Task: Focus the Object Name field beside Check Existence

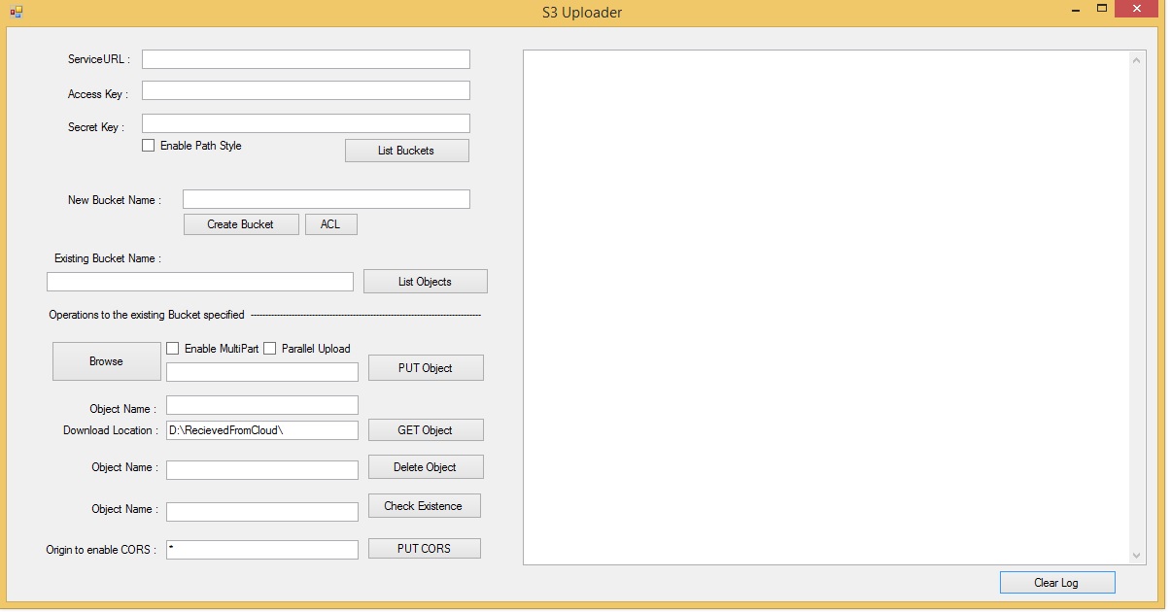Action: [x=262, y=512]
